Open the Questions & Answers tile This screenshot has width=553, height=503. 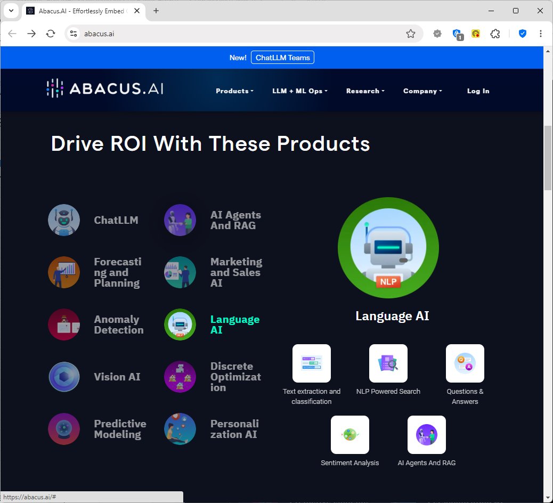pos(465,363)
